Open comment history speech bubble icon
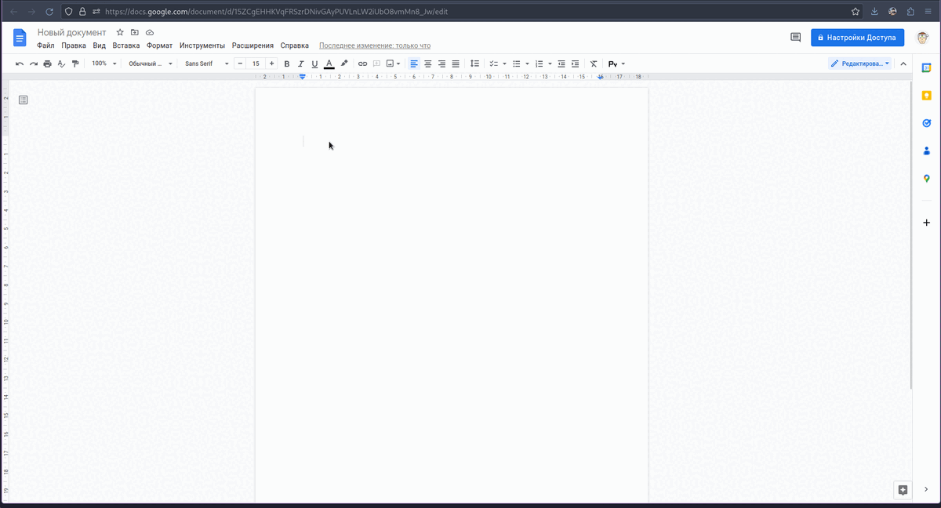 tap(795, 37)
